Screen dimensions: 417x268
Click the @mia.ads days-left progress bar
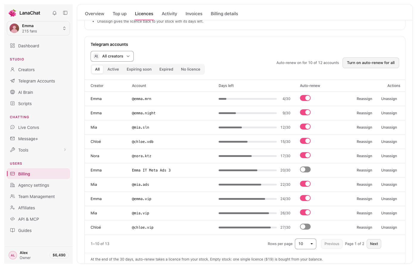point(248,185)
